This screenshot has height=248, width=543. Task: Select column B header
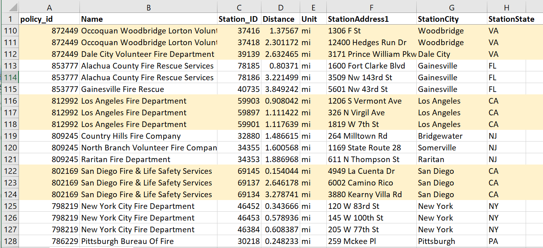tap(148, 7)
